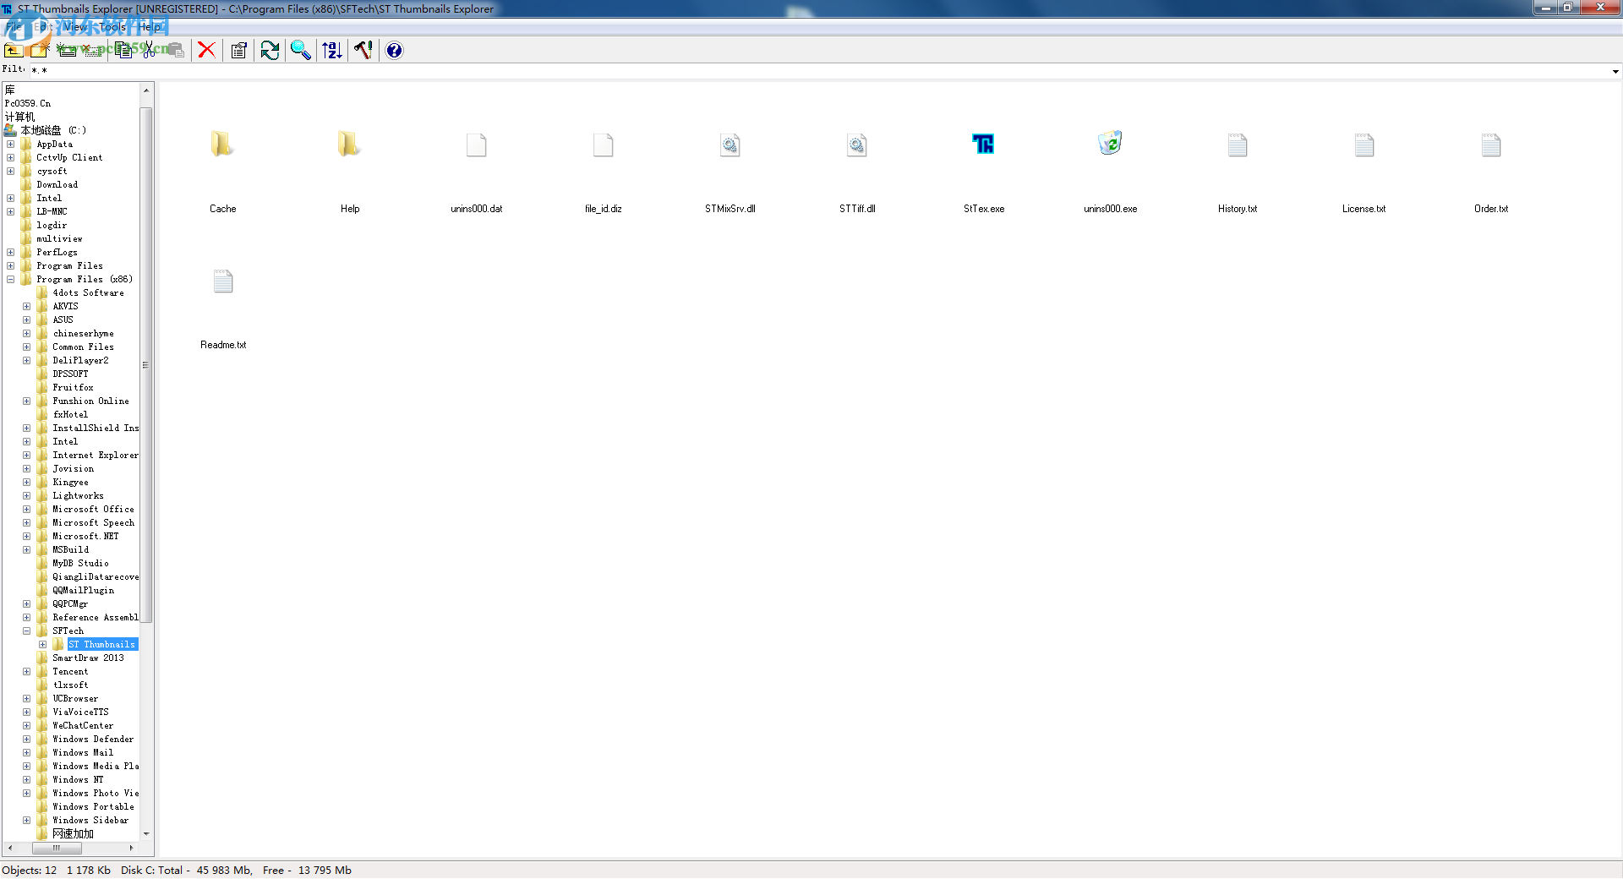Image resolution: width=1623 pixels, height=879 pixels.
Task: Expand the AppData tree node
Action: pyautogui.click(x=11, y=145)
